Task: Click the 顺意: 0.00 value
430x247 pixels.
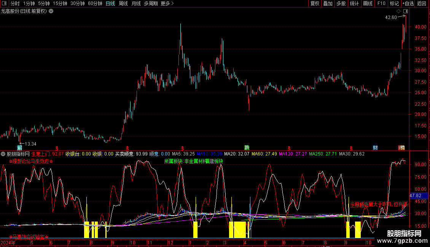Action: click(x=159, y=154)
